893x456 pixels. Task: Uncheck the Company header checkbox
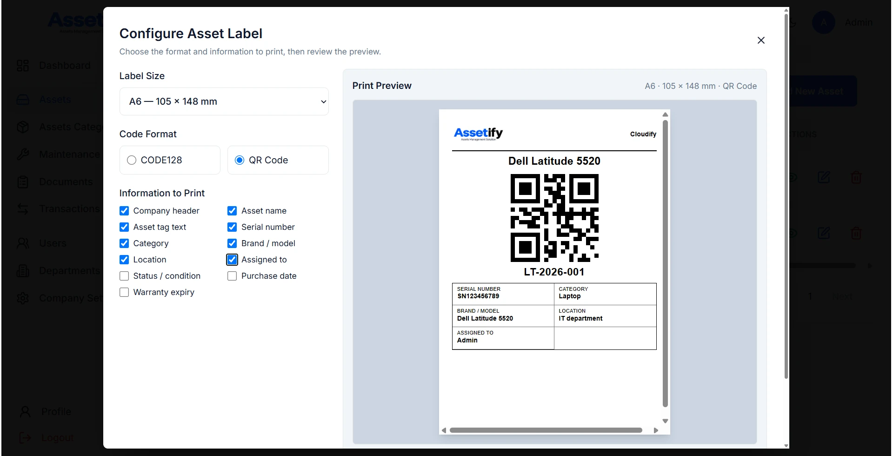coord(124,211)
